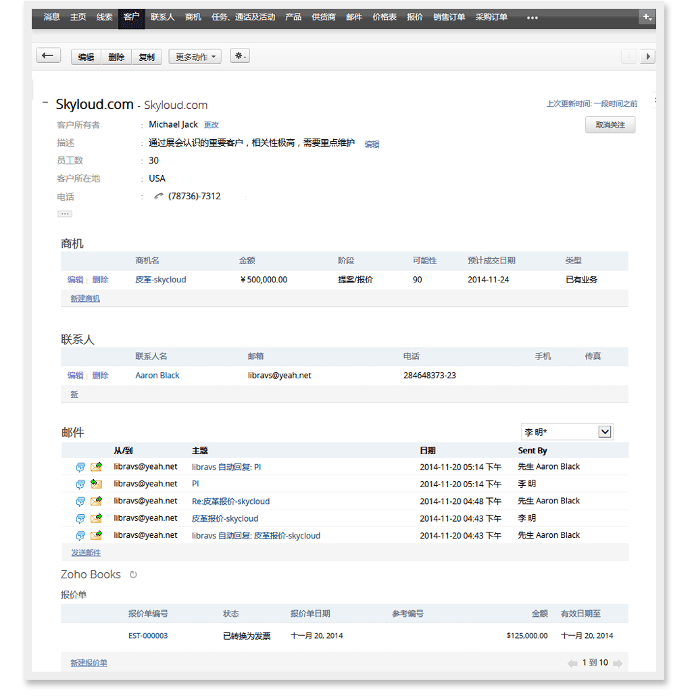Expand the 更多动作 dropdown

[195, 57]
